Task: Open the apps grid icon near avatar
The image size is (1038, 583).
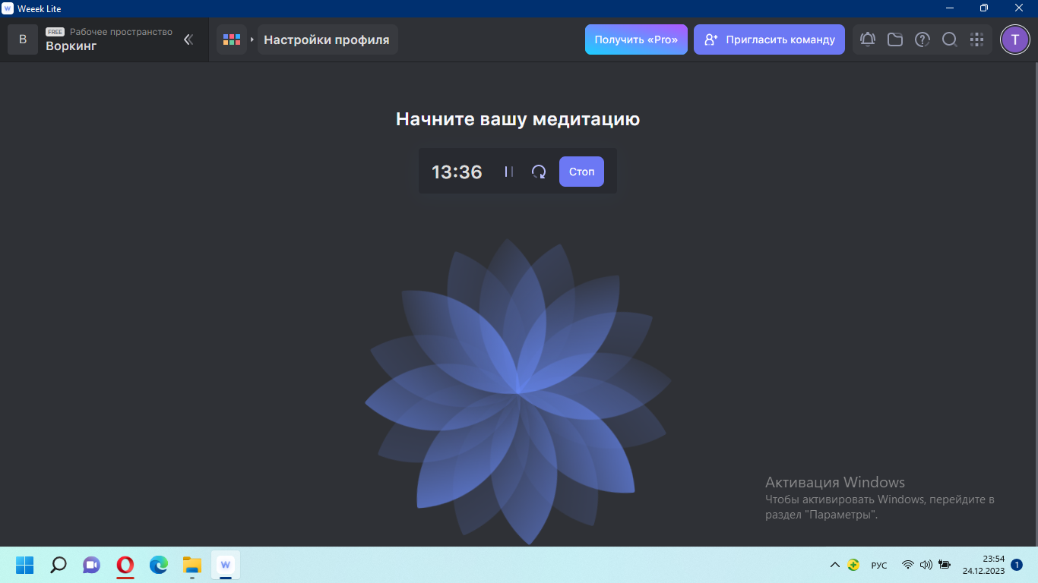Action: pyautogui.click(x=977, y=39)
